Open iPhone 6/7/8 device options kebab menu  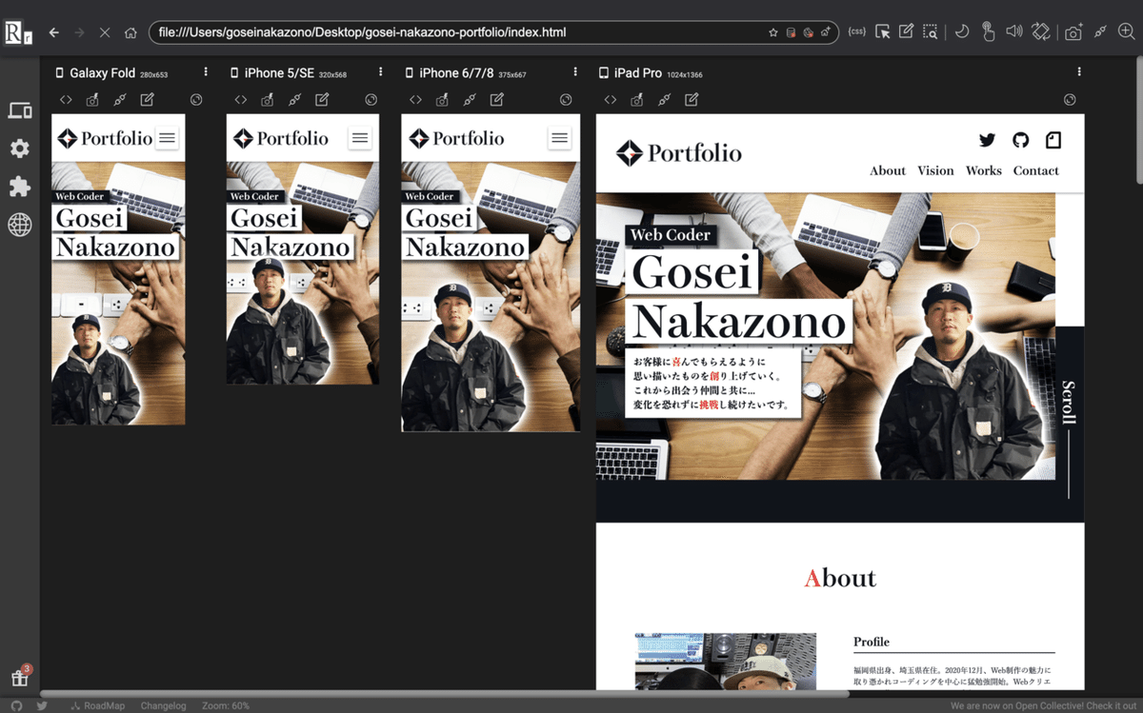pyautogui.click(x=575, y=72)
